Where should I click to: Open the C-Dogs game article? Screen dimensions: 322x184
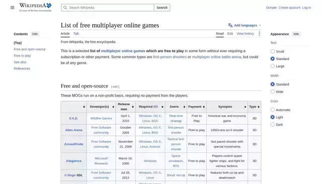coord(70,175)
